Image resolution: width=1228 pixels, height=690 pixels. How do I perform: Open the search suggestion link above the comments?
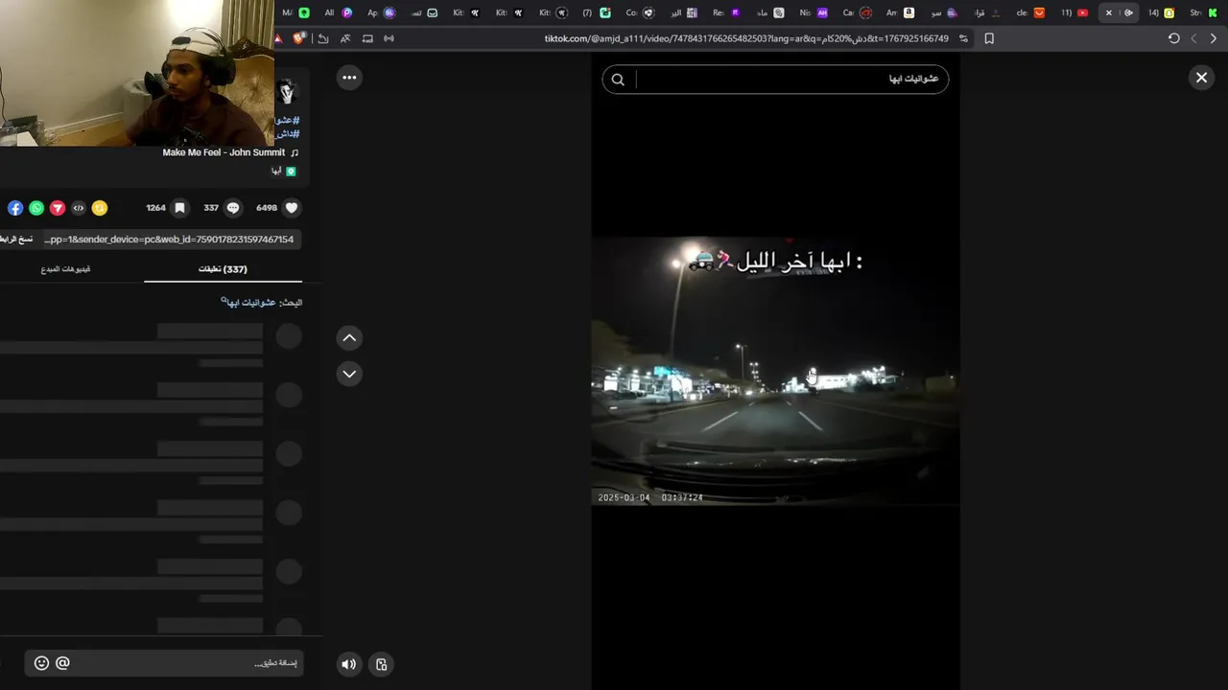[x=248, y=302]
